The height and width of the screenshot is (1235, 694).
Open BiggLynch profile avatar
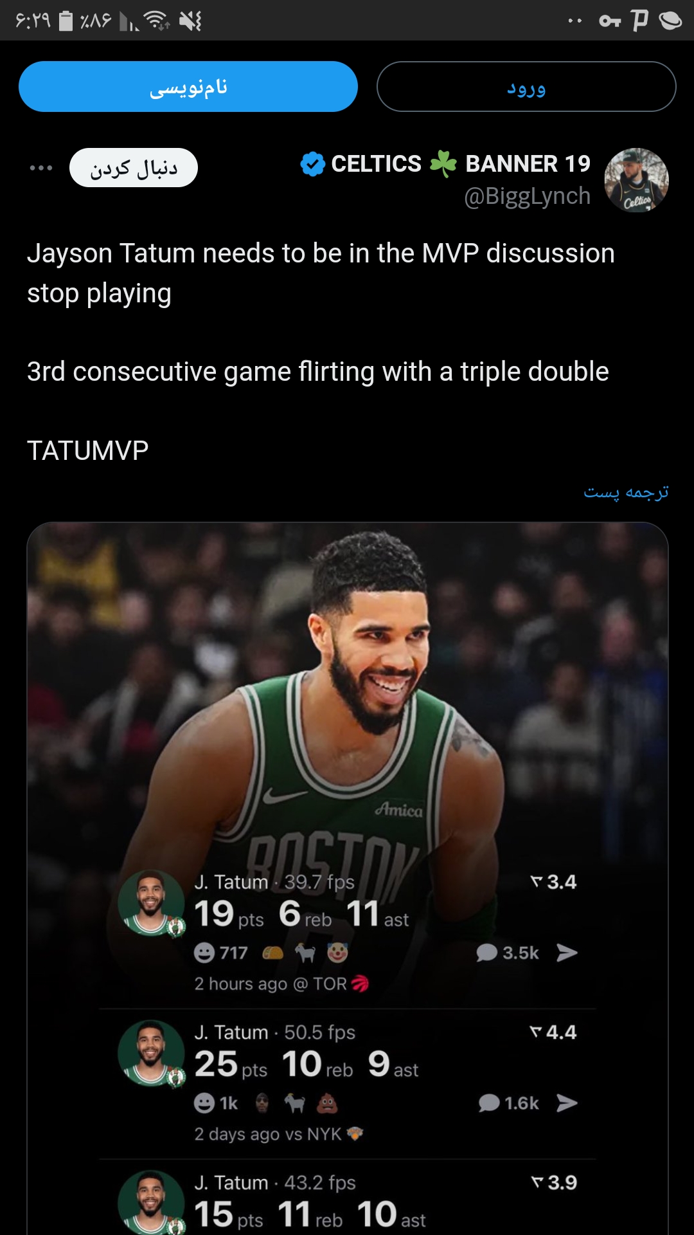tap(636, 180)
